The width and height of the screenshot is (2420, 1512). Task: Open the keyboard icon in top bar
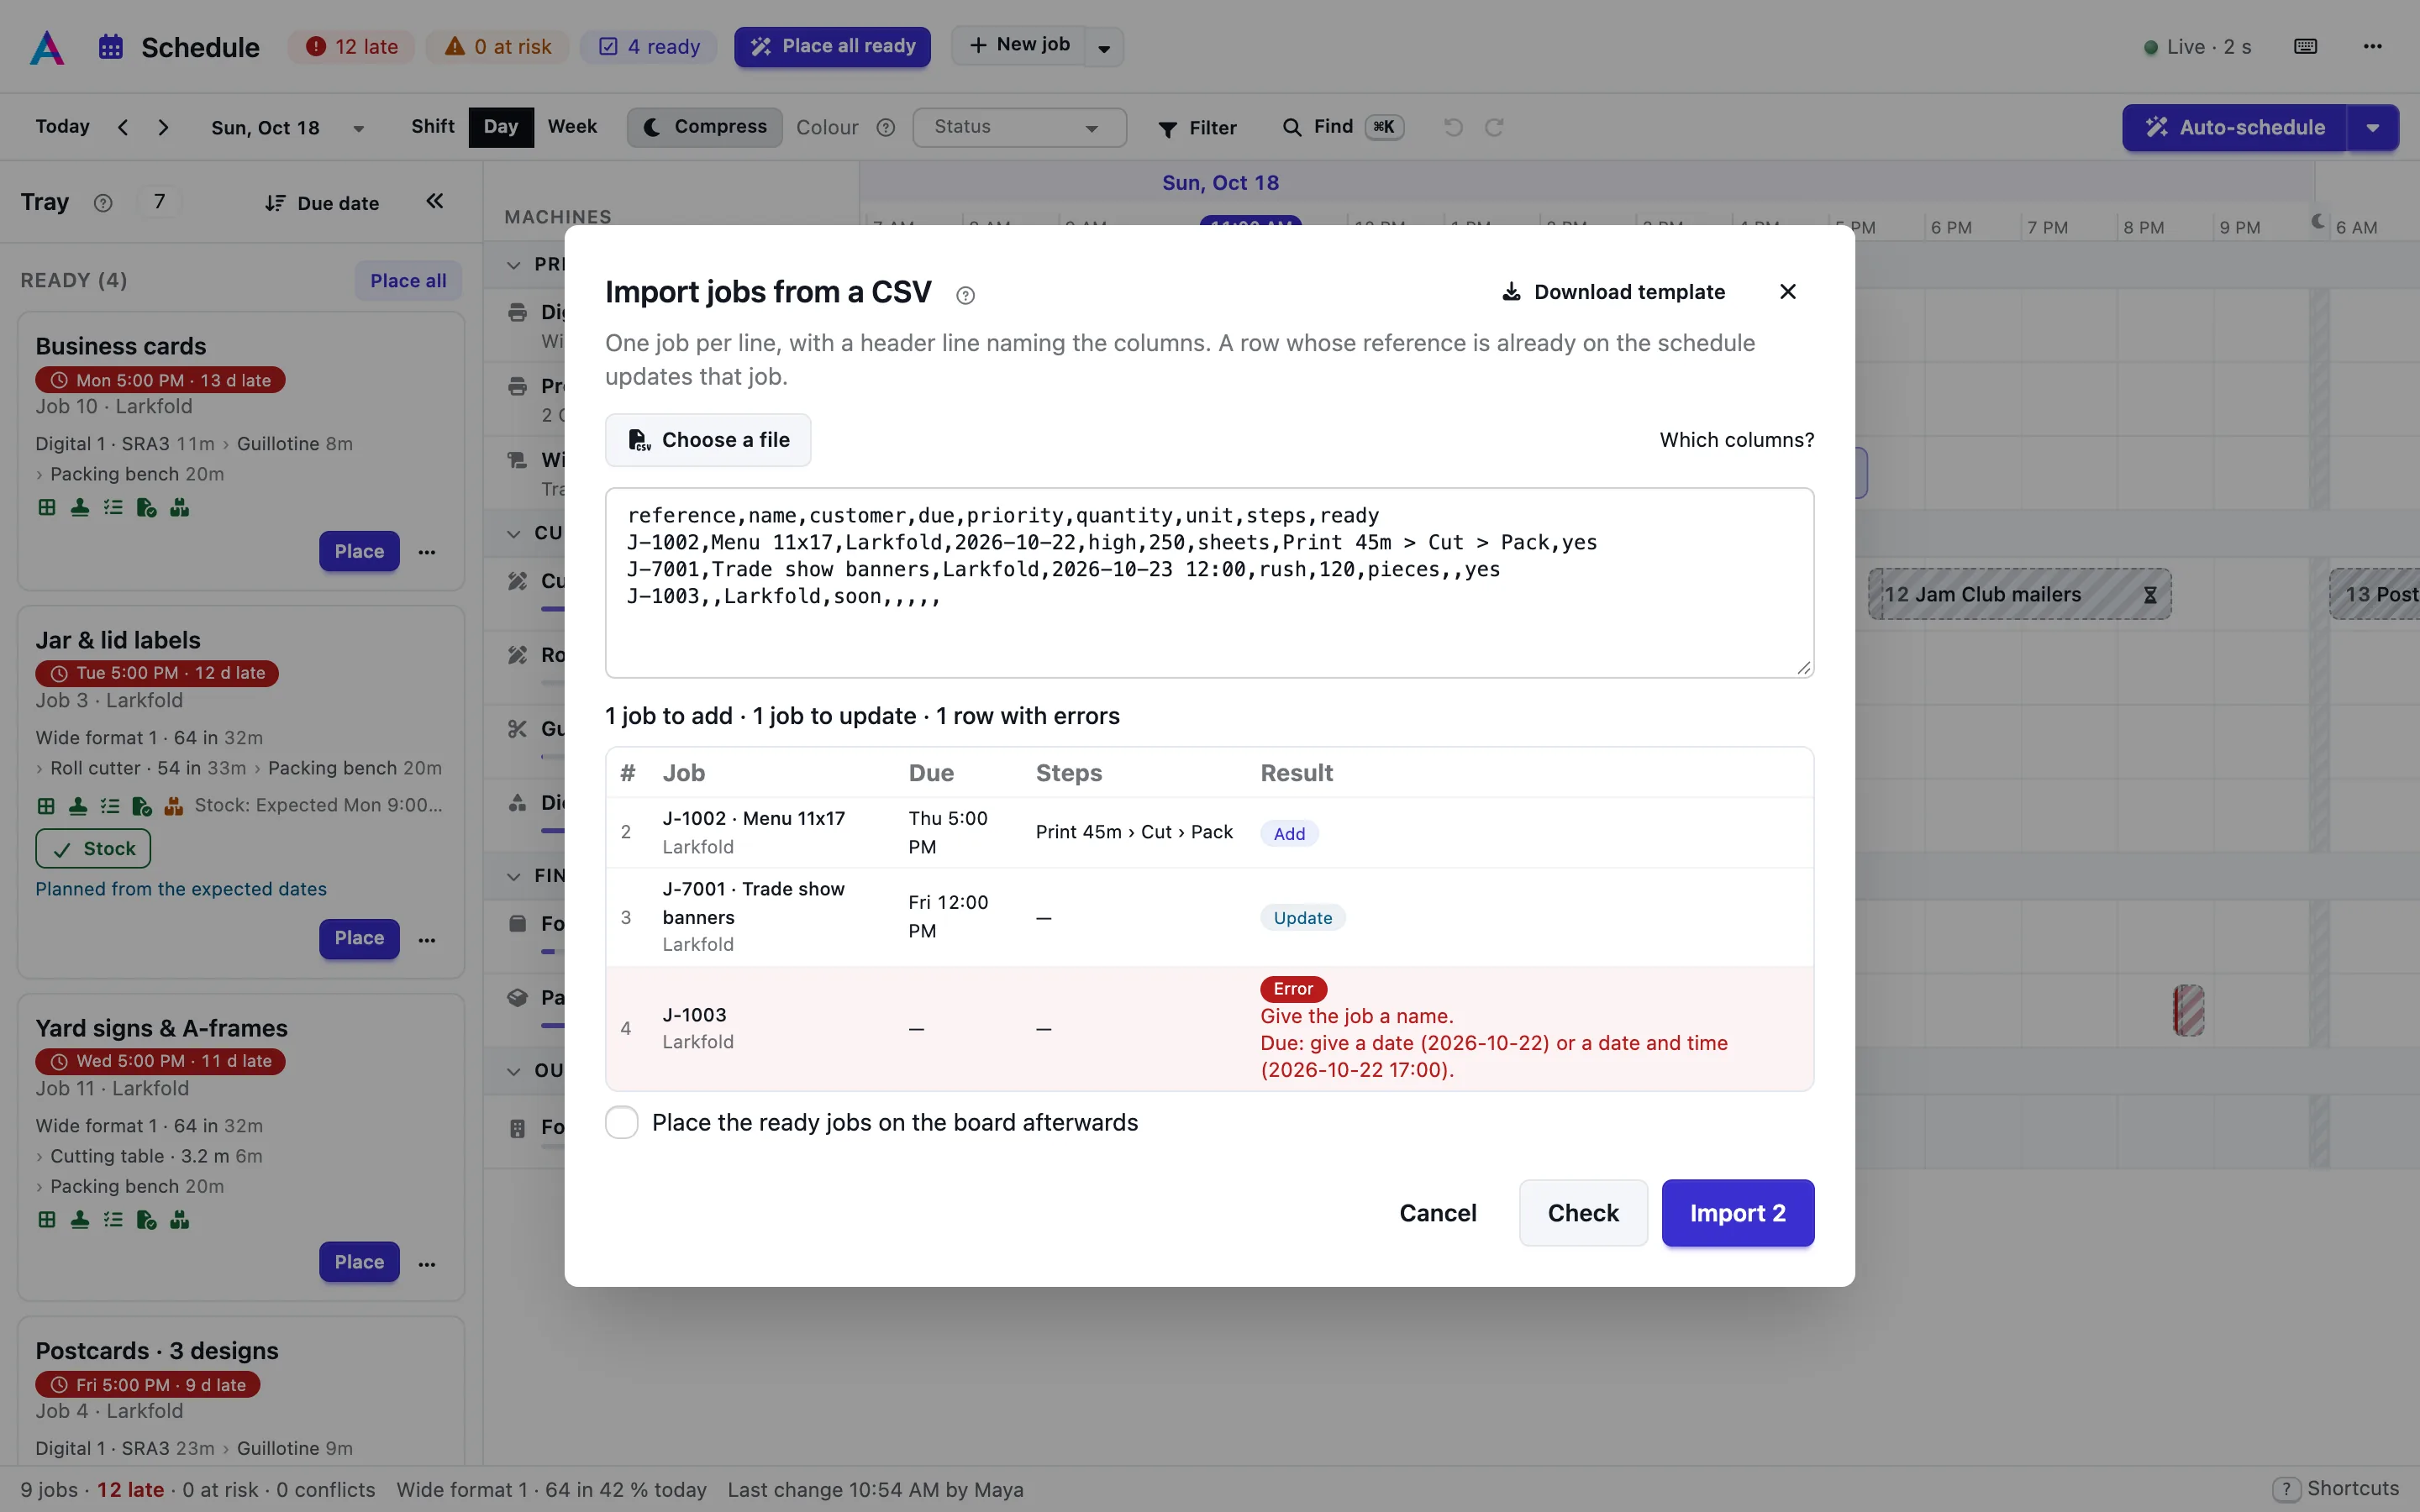click(2306, 46)
